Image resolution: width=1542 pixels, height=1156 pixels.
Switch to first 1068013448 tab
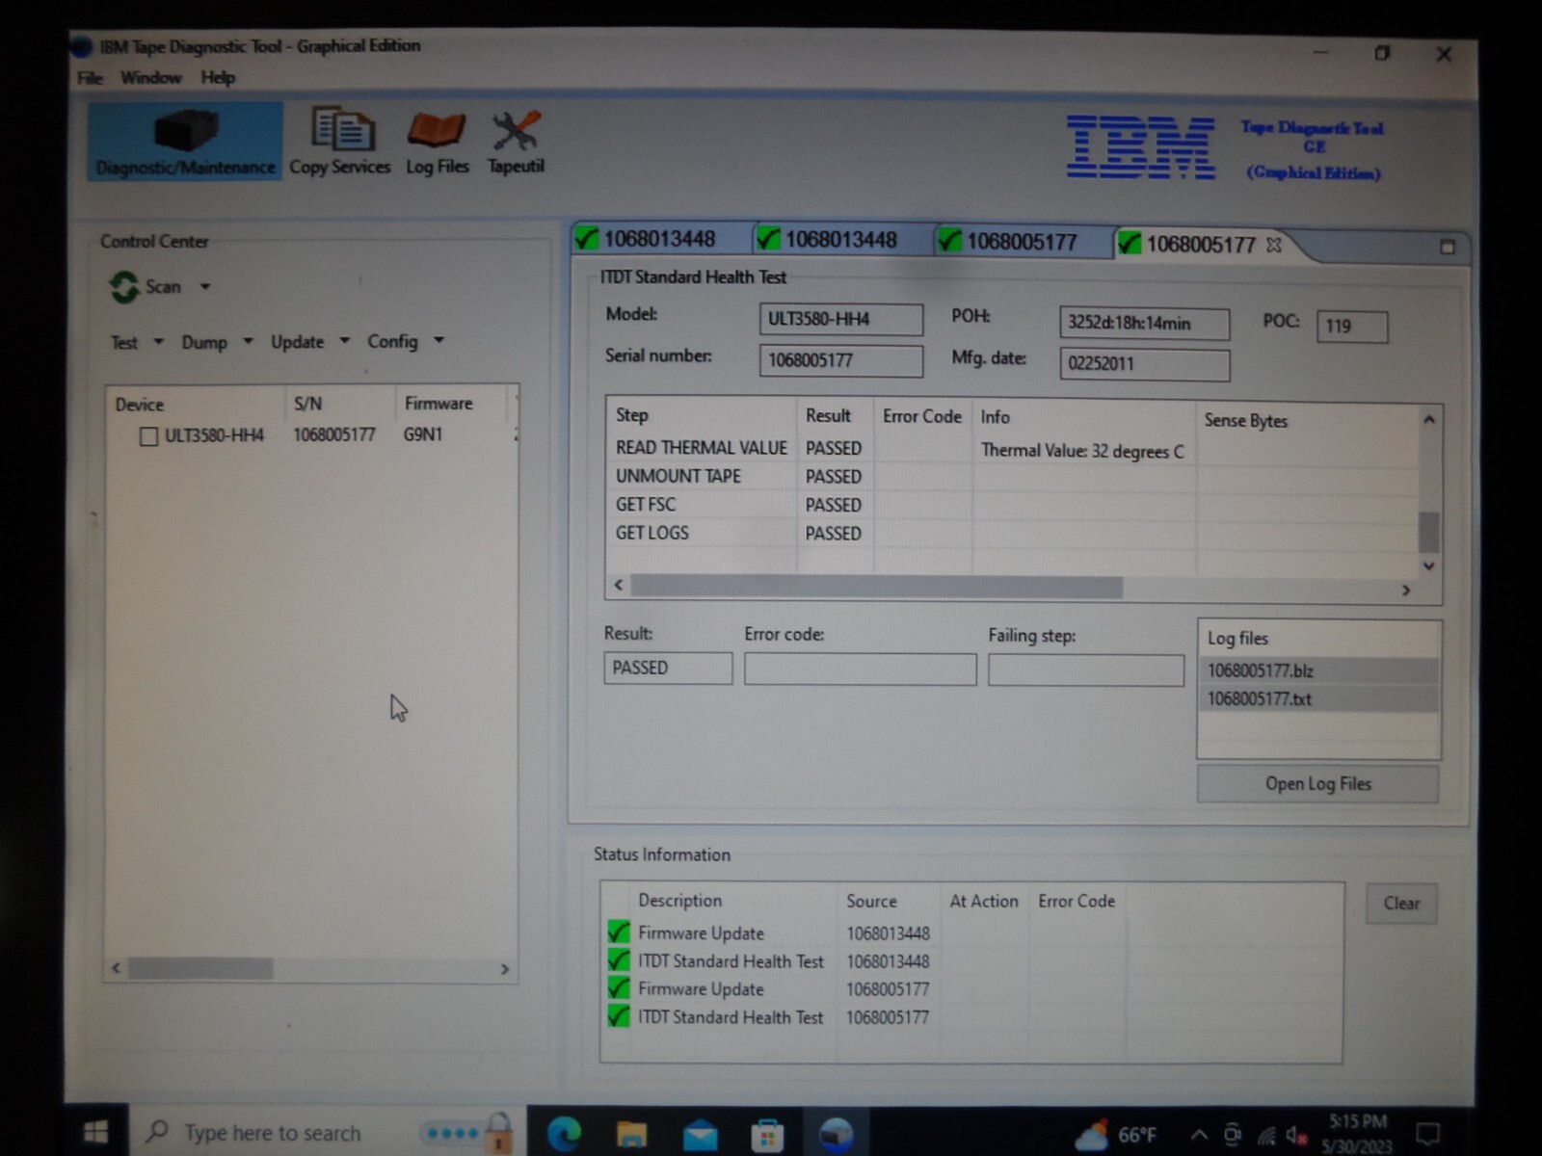point(659,239)
